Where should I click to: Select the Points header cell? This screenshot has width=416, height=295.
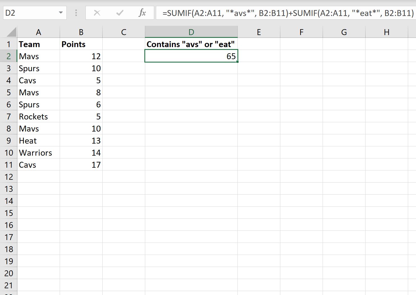(81, 44)
